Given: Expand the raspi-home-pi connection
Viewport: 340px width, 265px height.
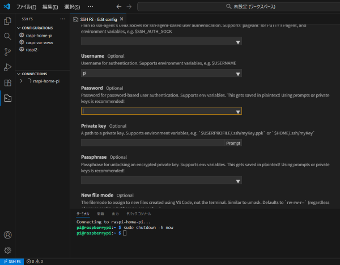Looking at the screenshot, I should 22,81.
